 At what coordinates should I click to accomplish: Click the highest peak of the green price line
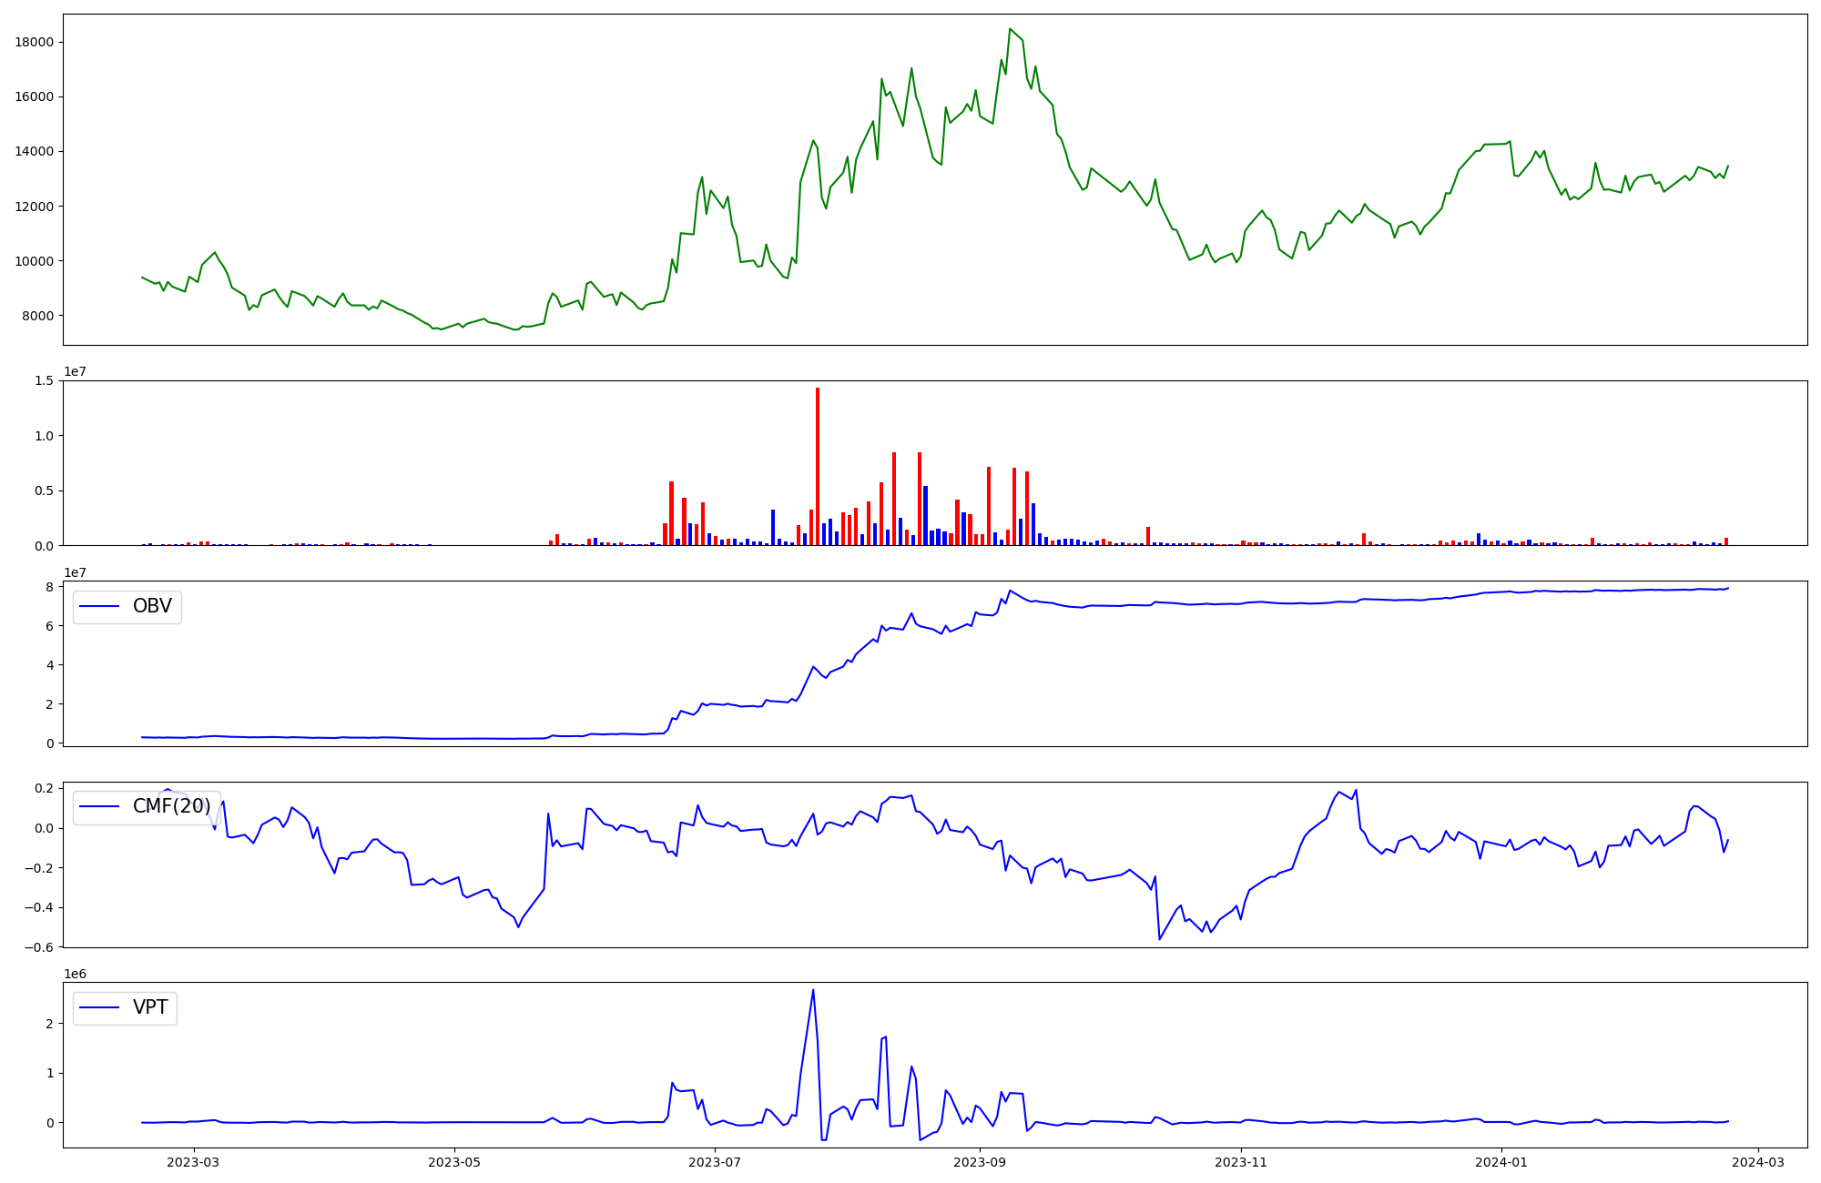pos(1010,29)
